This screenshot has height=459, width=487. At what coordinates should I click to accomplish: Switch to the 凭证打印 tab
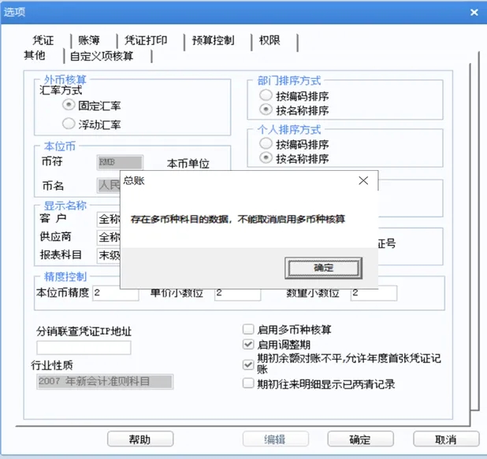click(146, 40)
